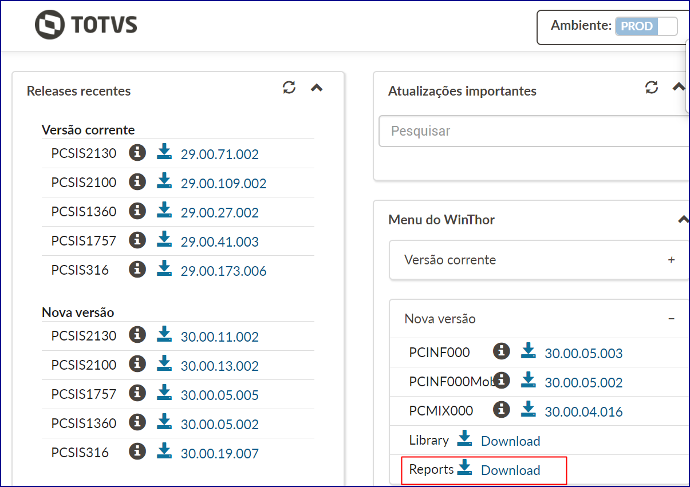This screenshot has height=487, width=690.
Task: Download icon for PCSIS316 30.00.19.007
Action: (x=164, y=451)
